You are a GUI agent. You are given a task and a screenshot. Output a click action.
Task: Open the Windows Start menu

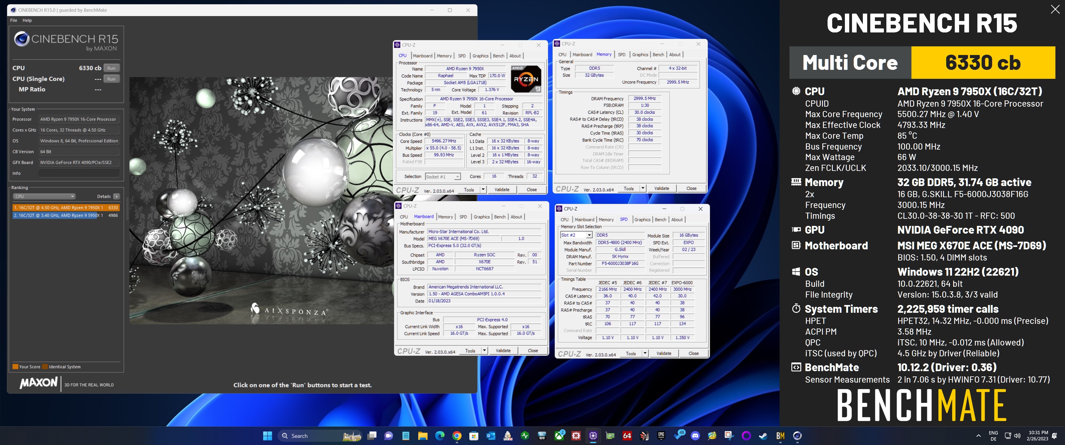267,435
